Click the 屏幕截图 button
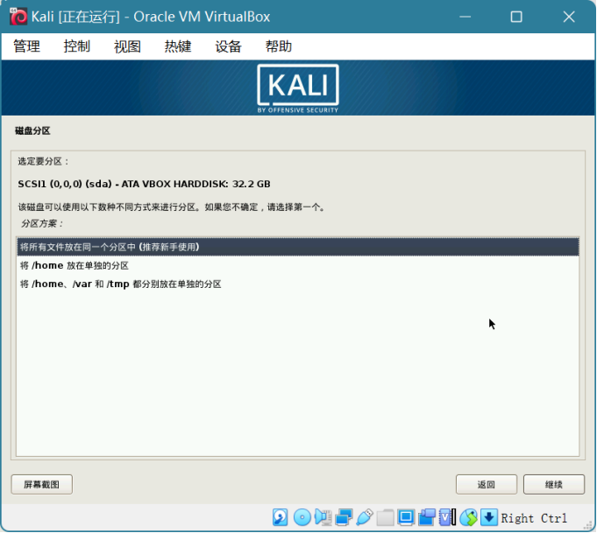 click(x=42, y=484)
